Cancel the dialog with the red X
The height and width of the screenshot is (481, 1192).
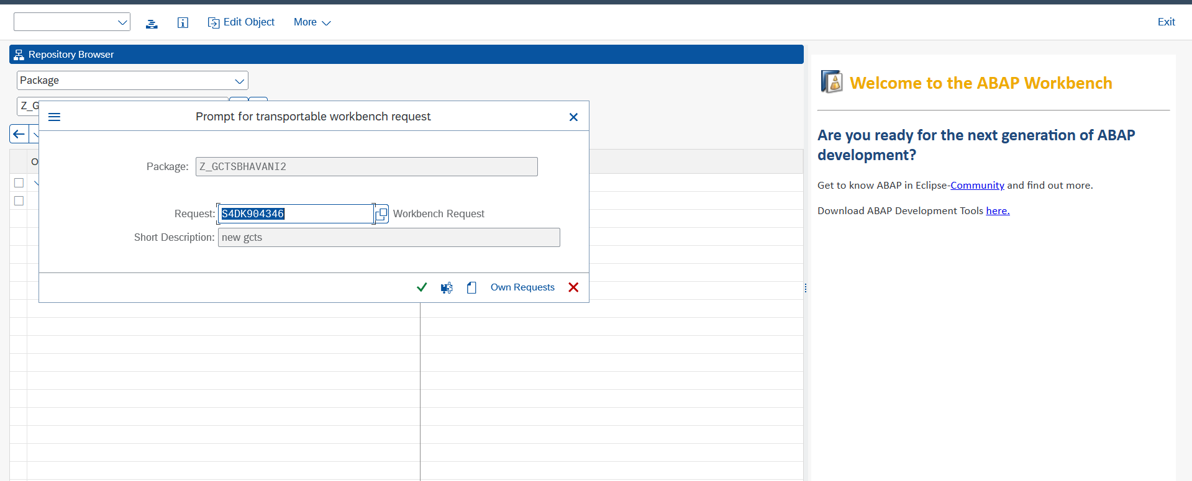tap(573, 287)
